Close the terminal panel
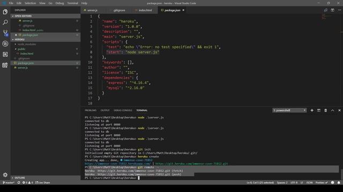Image resolution: width=343 pixels, height=192 pixels. (x=339, y=110)
